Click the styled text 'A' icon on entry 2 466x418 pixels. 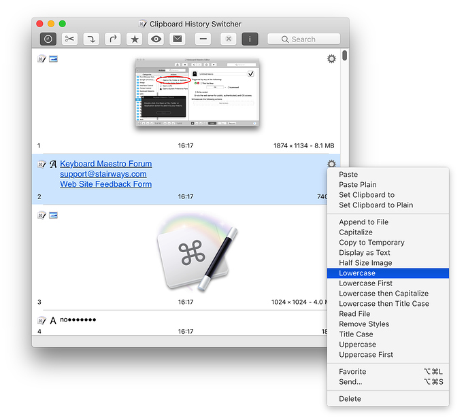pos(53,164)
